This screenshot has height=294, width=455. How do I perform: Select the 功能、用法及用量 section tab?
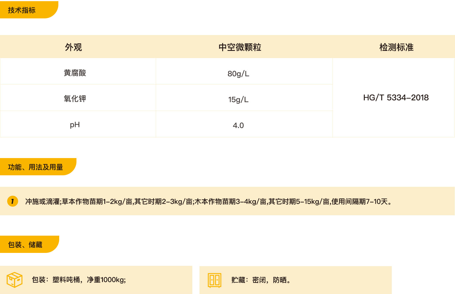[x=35, y=167]
